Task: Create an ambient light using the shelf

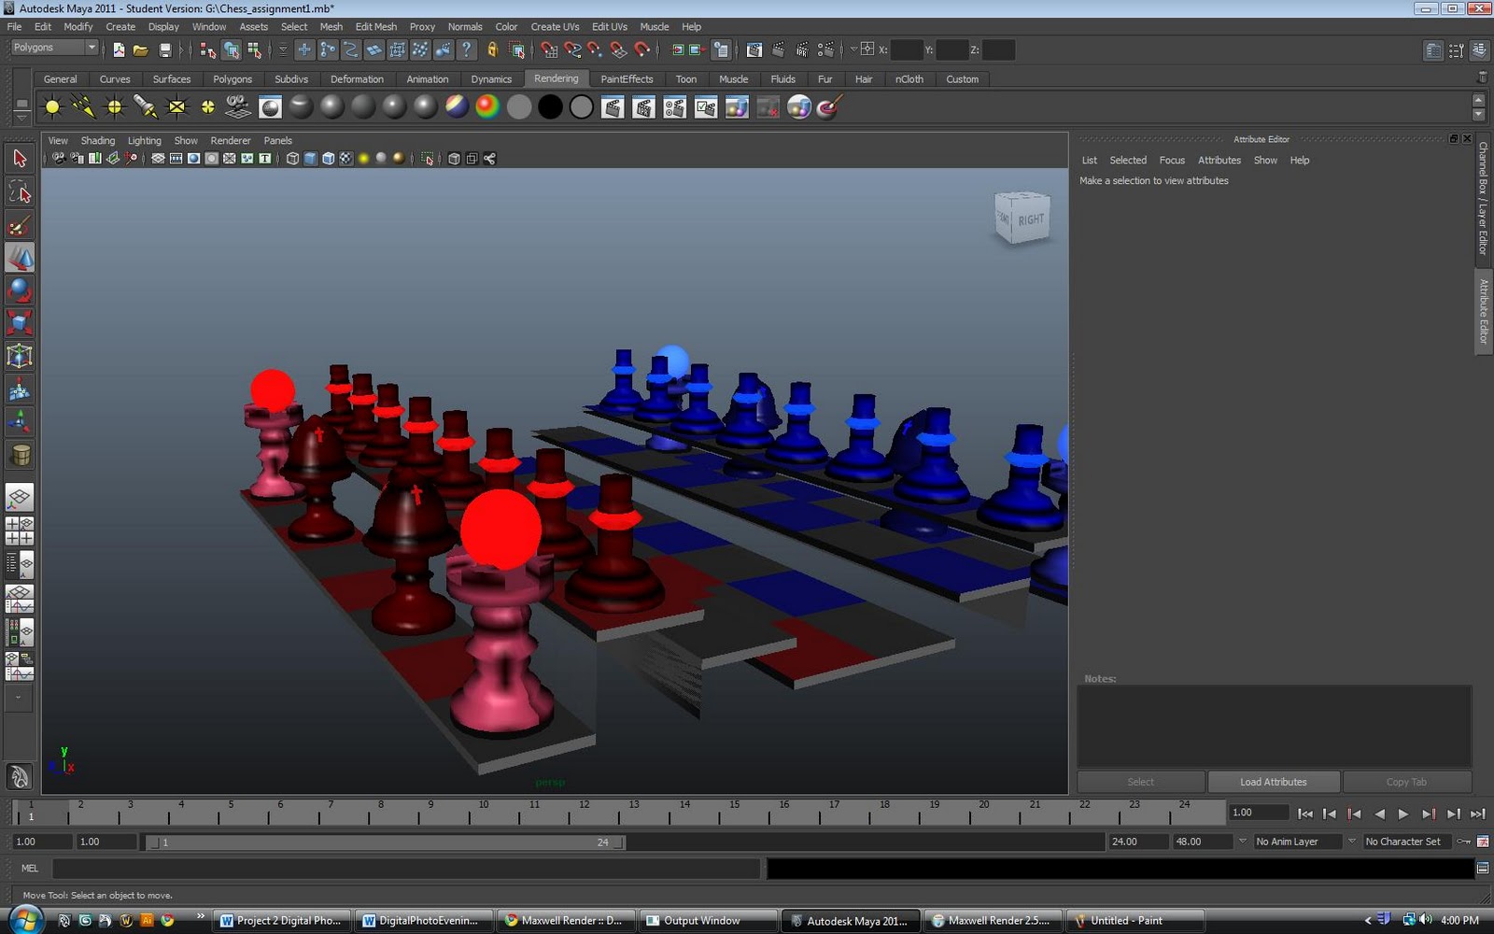Action: coord(51,107)
